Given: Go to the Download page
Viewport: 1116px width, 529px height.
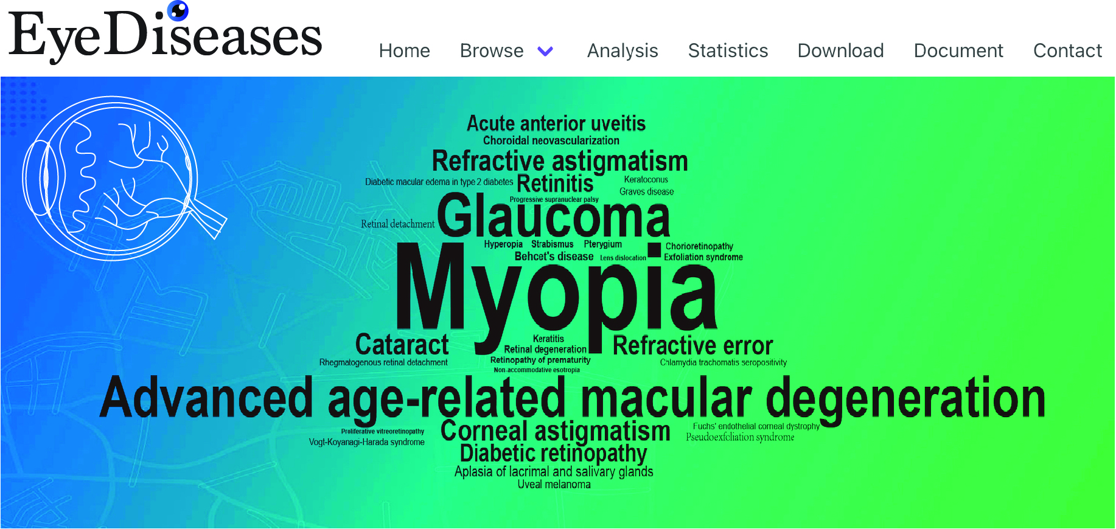Looking at the screenshot, I should coord(840,50).
